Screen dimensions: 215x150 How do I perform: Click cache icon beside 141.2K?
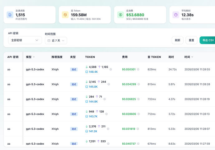point(87,131)
